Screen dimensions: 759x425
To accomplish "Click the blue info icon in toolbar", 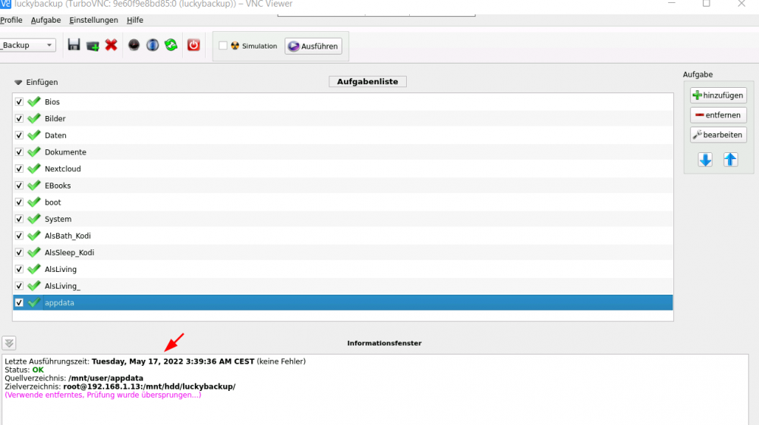I will tap(153, 45).
